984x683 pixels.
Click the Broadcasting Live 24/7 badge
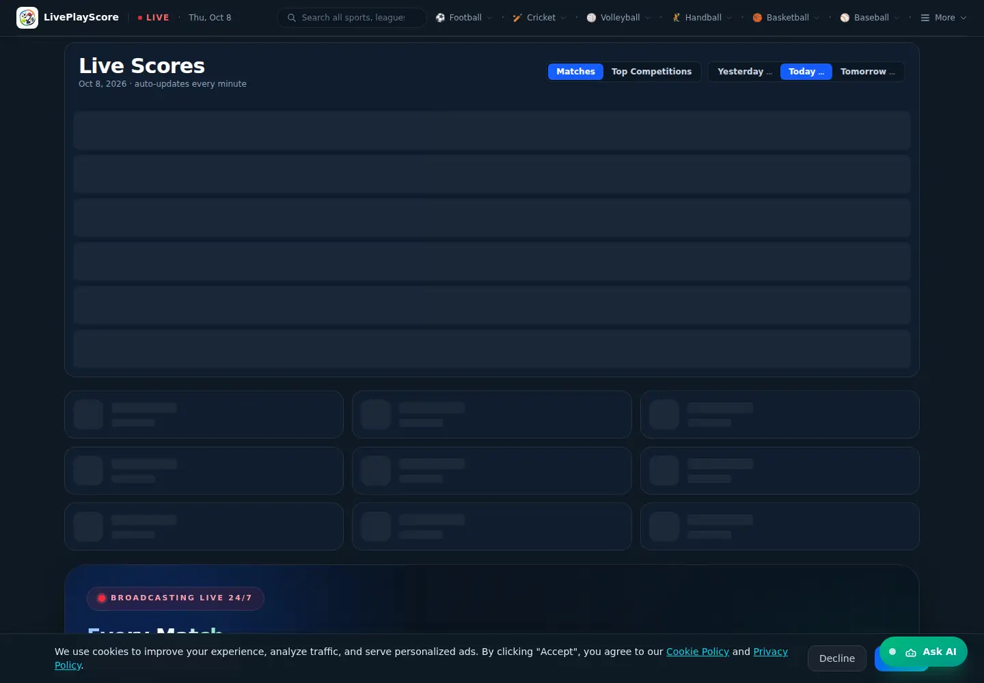(176, 598)
